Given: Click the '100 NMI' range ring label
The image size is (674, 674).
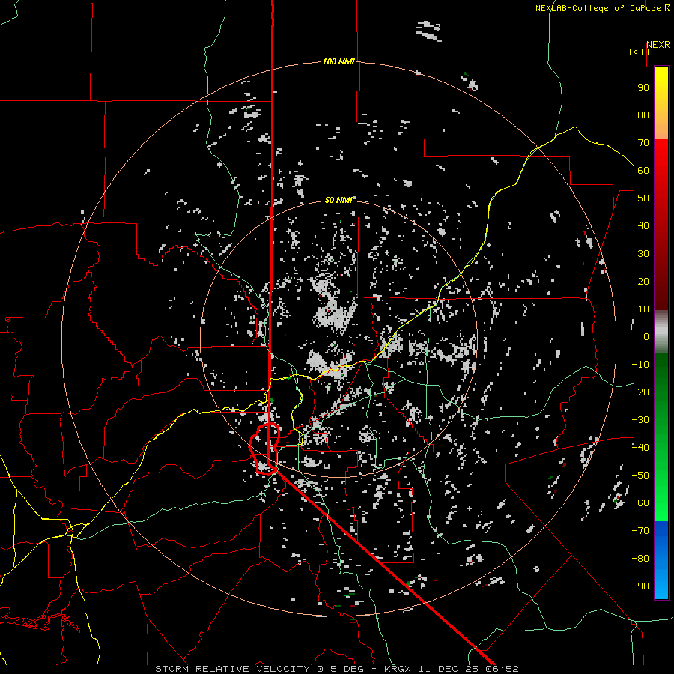Looking at the screenshot, I should click(x=338, y=61).
